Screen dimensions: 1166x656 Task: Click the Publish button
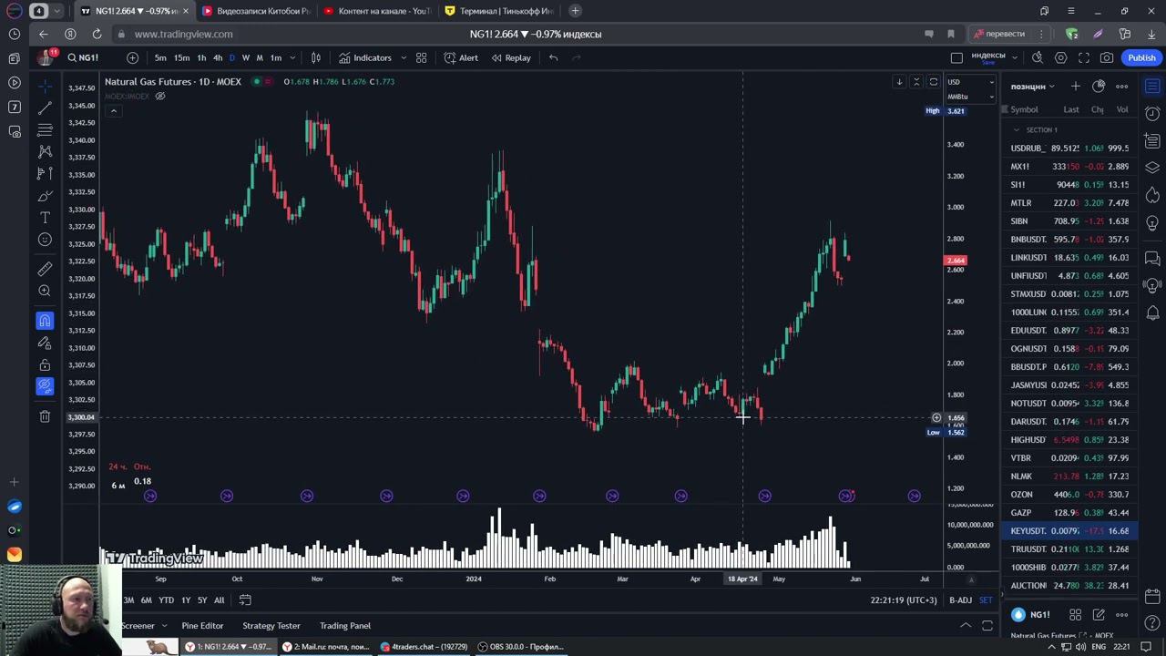point(1141,57)
